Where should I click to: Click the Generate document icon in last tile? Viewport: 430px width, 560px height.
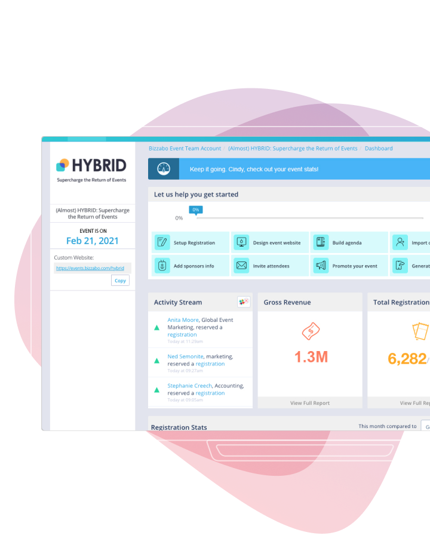click(x=400, y=266)
